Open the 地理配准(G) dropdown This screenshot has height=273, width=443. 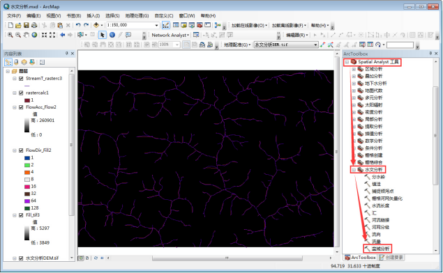coord(237,45)
